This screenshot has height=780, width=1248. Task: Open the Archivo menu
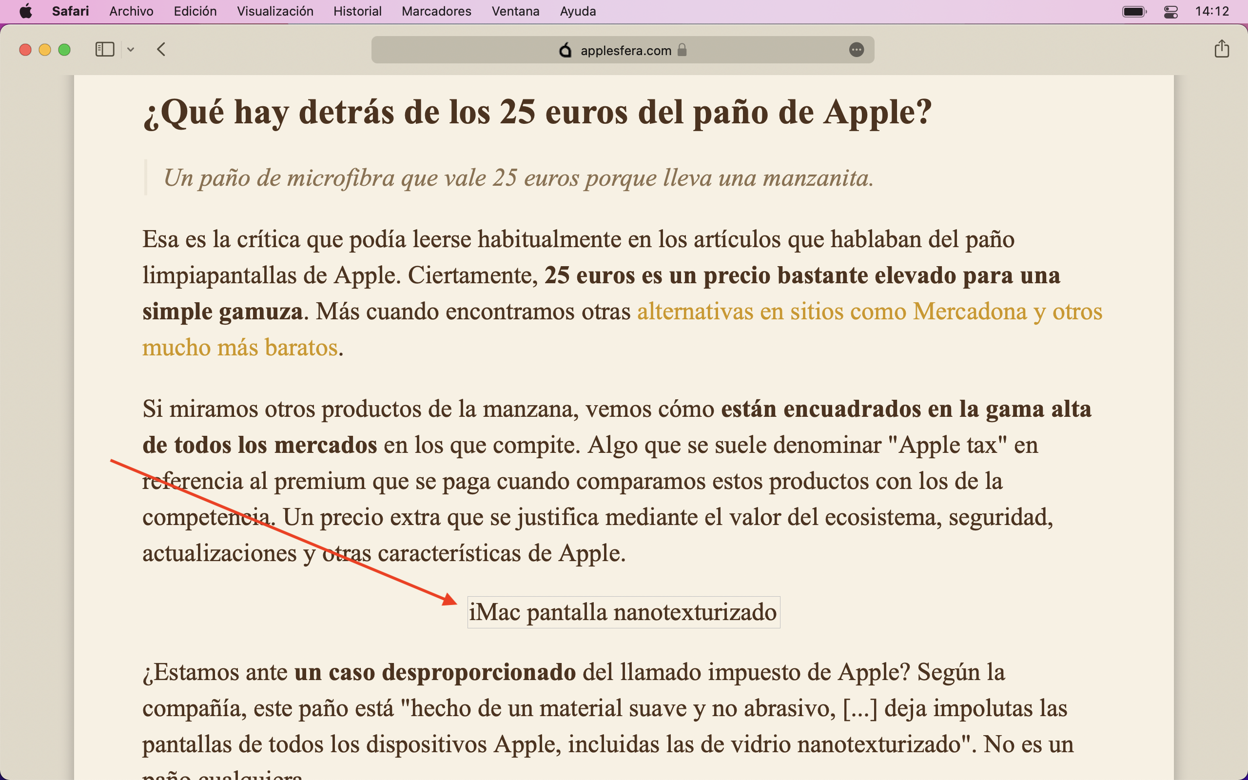coord(131,11)
